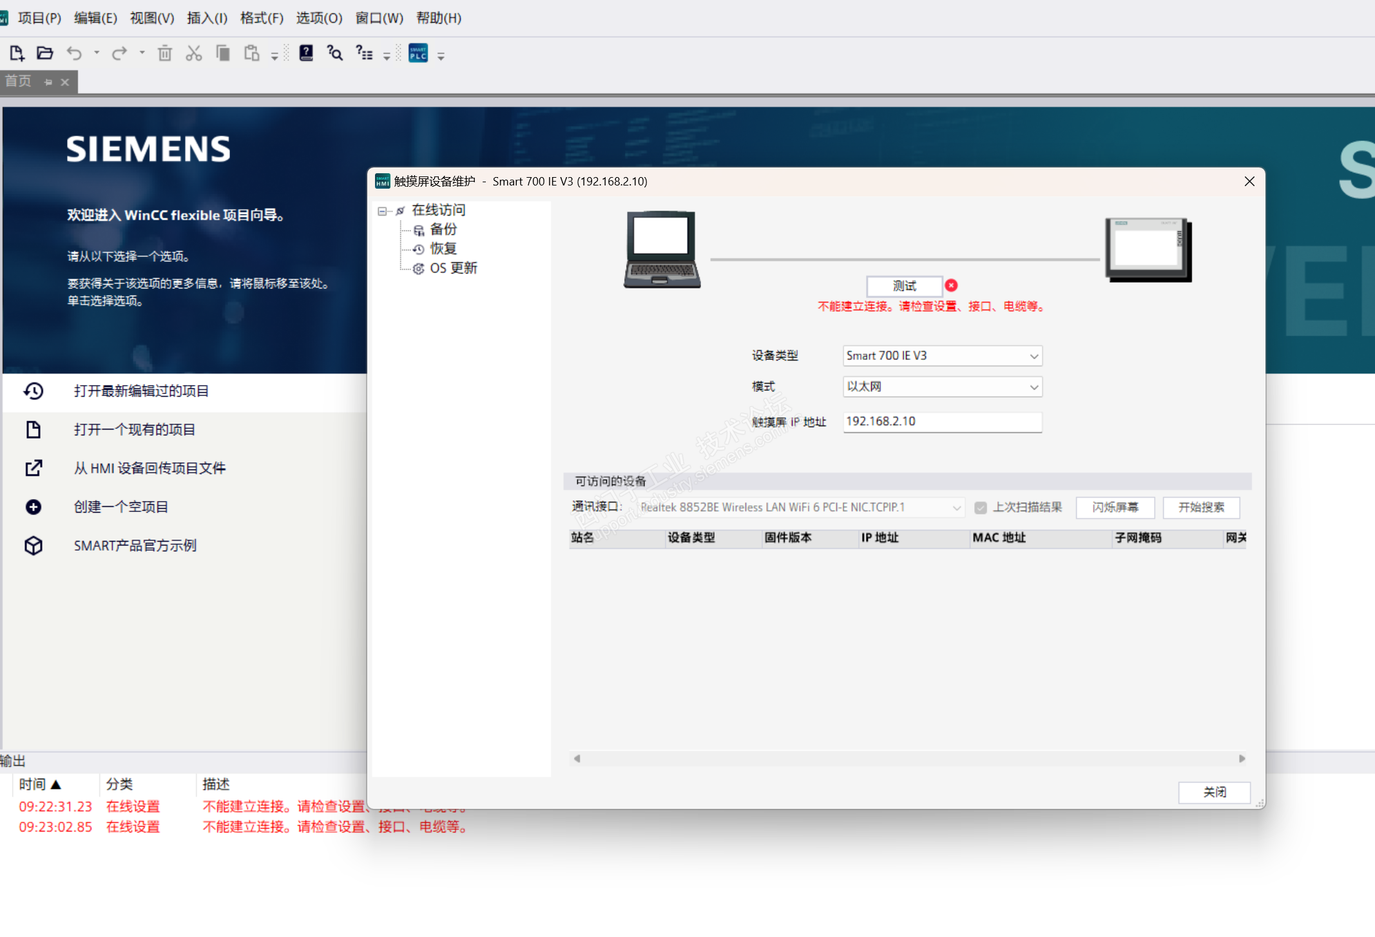Click the New project toolbar icon
Screen dimensions: 1375x937
17,53
